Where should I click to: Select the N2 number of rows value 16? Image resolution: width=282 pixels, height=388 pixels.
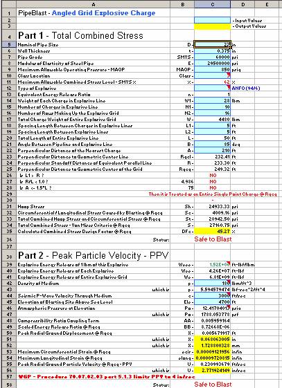point(213,113)
